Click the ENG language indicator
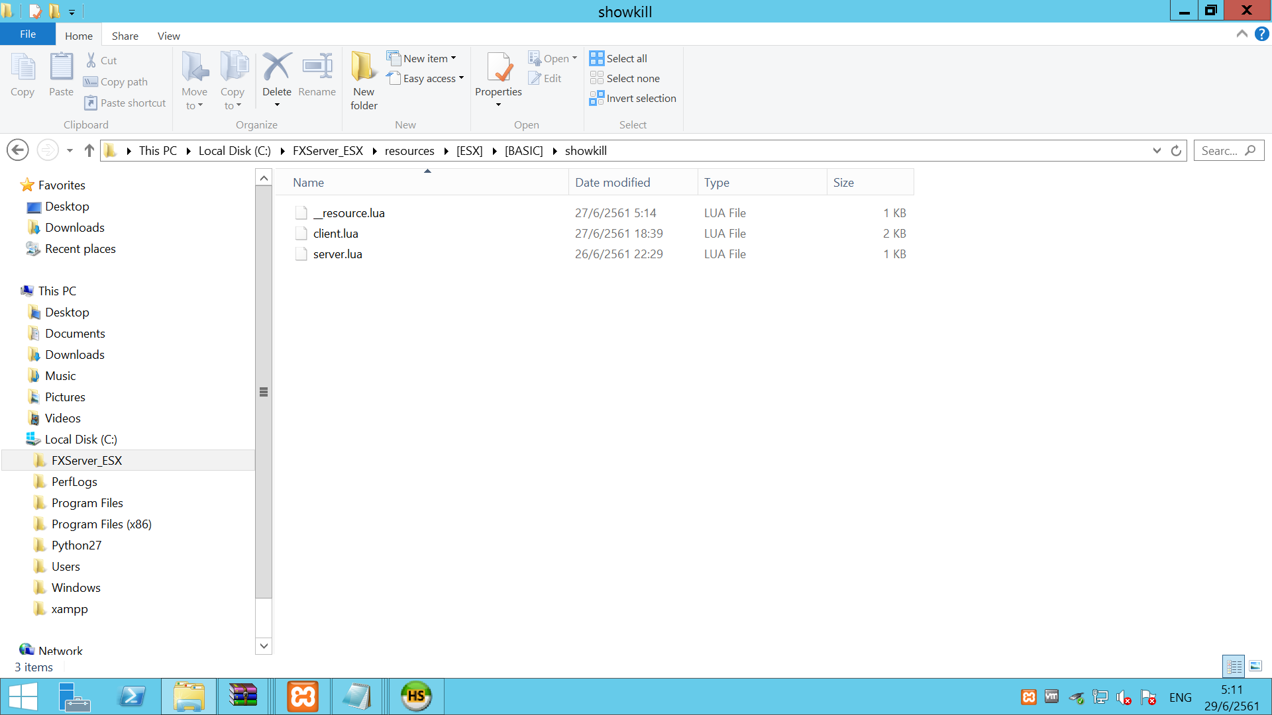The height and width of the screenshot is (715, 1272). [1180, 697]
